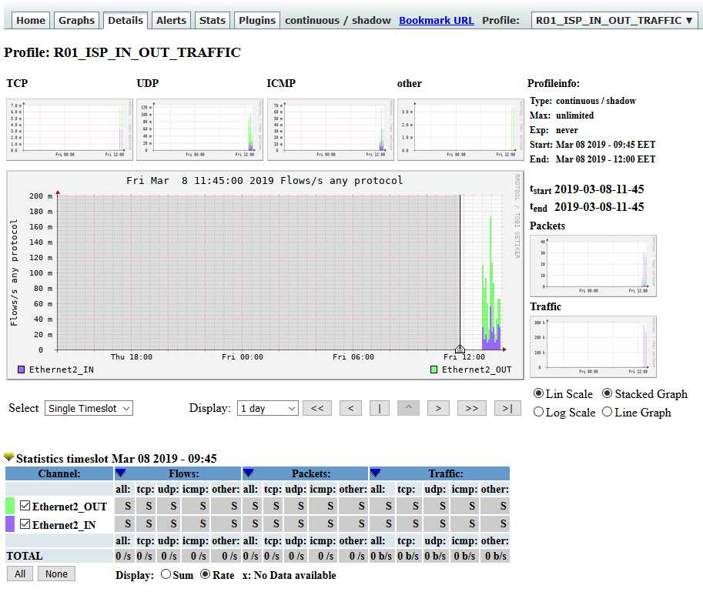Screen dimensions: 703x592
Task: Click the purple Ethernet2_IN color swatch
Action: [10, 524]
